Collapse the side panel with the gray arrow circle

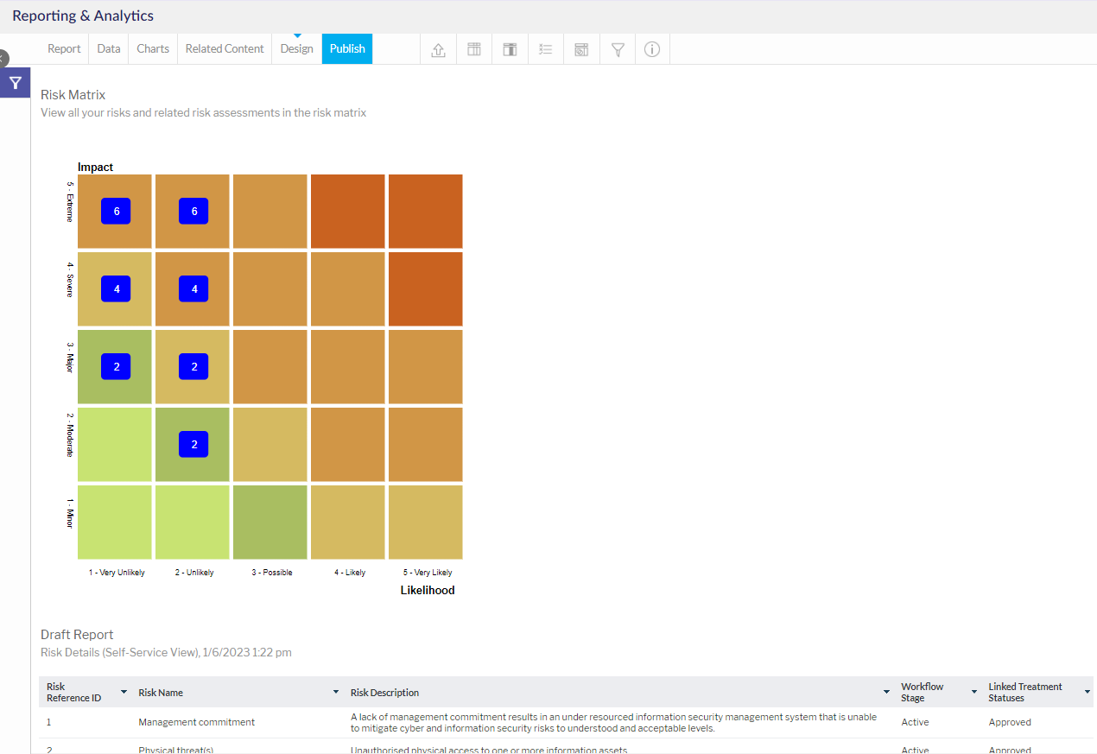[x=3, y=59]
